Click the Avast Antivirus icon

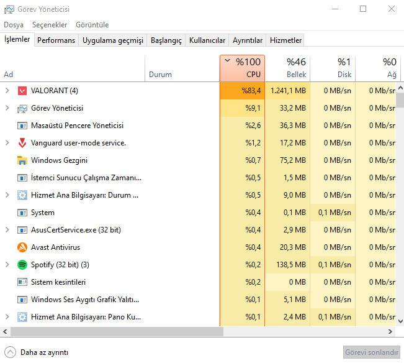tap(22, 247)
